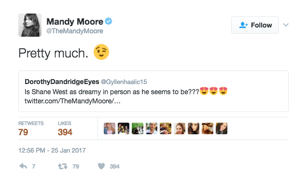View the 394 likes list
This screenshot has width=306, height=184.
(65, 128)
